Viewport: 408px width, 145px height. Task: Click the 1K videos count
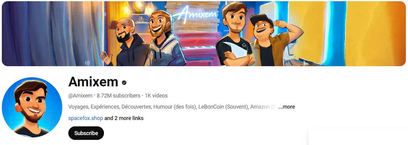pos(156,96)
